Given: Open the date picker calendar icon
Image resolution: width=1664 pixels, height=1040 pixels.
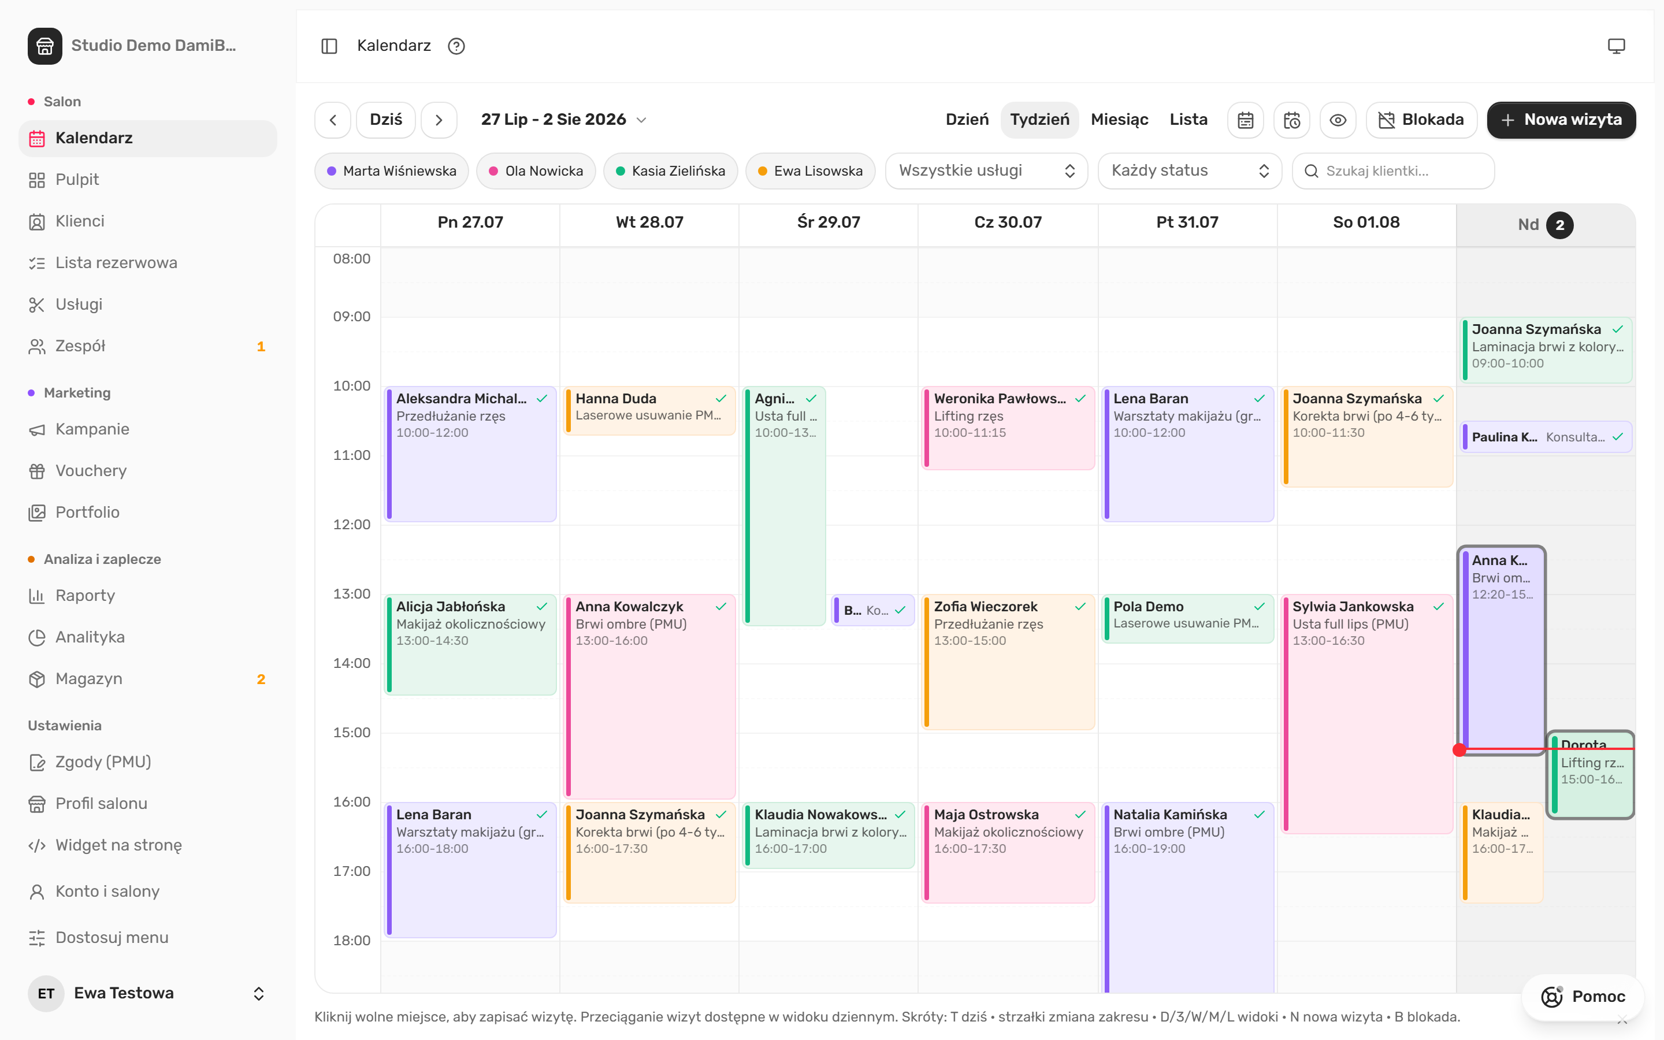Looking at the screenshot, I should [1245, 120].
